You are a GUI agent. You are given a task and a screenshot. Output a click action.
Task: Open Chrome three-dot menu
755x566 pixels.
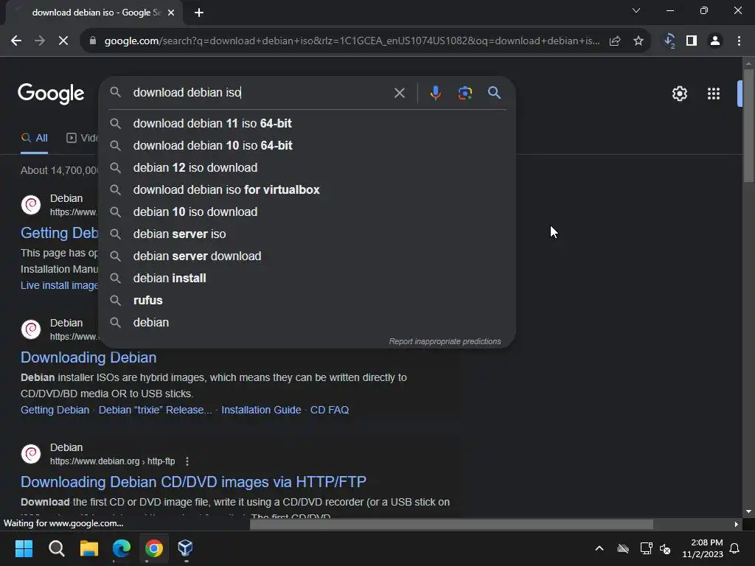click(739, 41)
